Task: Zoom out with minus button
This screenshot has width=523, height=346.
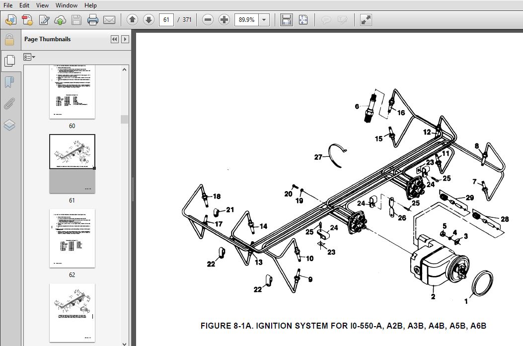Action: click(208, 20)
